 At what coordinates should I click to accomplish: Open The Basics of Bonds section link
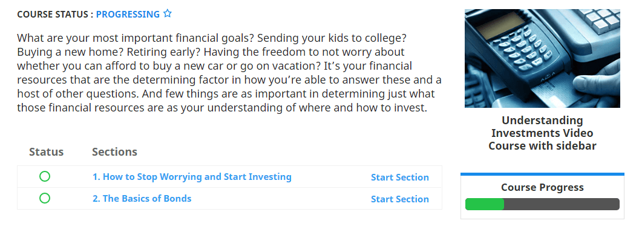[x=142, y=198]
